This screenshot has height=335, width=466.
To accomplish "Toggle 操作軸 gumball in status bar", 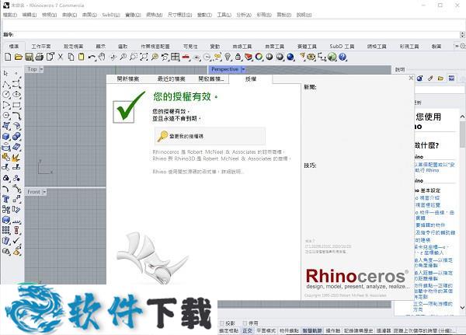I will click(333, 330).
